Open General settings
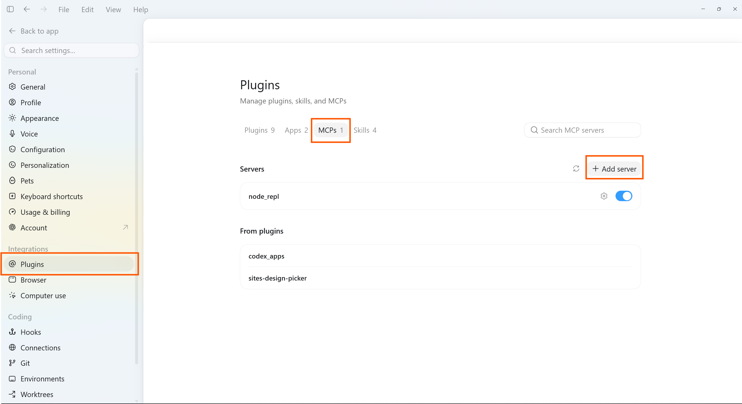The image size is (742, 404). [69, 87]
